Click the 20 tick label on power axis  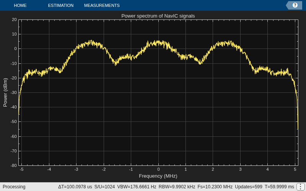(x=14, y=19)
